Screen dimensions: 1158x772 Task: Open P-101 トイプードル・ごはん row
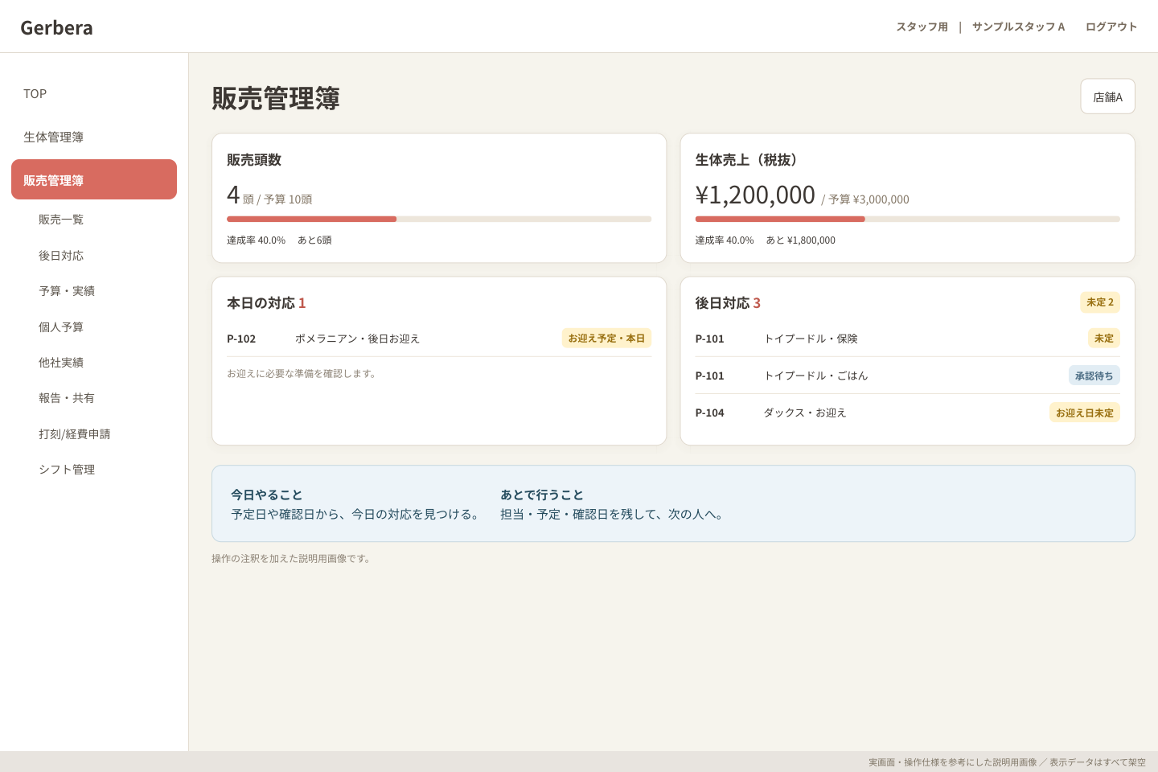pos(908,376)
